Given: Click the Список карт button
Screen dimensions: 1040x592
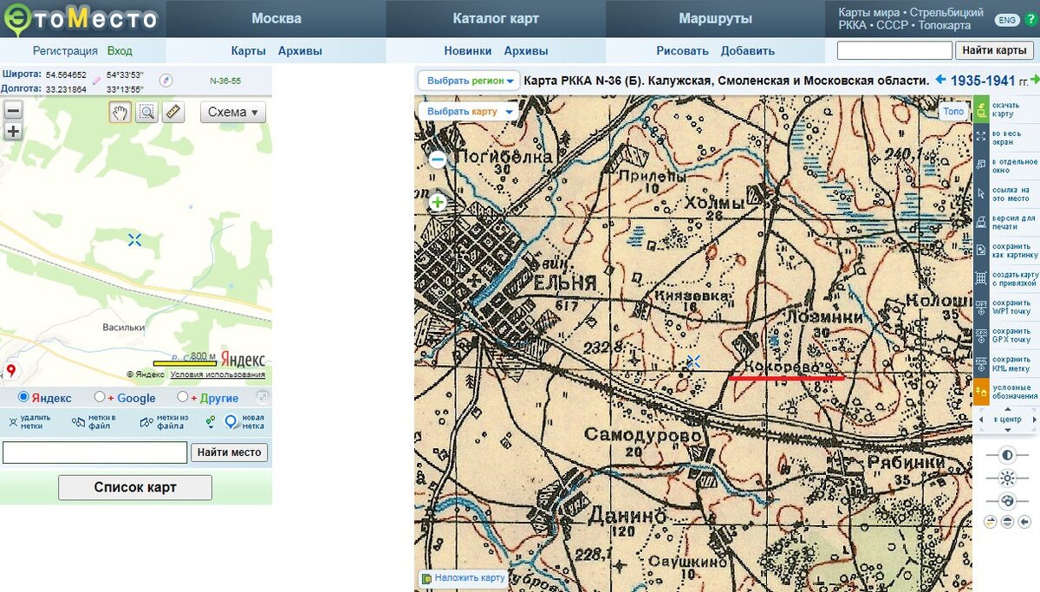Looking at the screenshot, I should [x=135, y=487].
